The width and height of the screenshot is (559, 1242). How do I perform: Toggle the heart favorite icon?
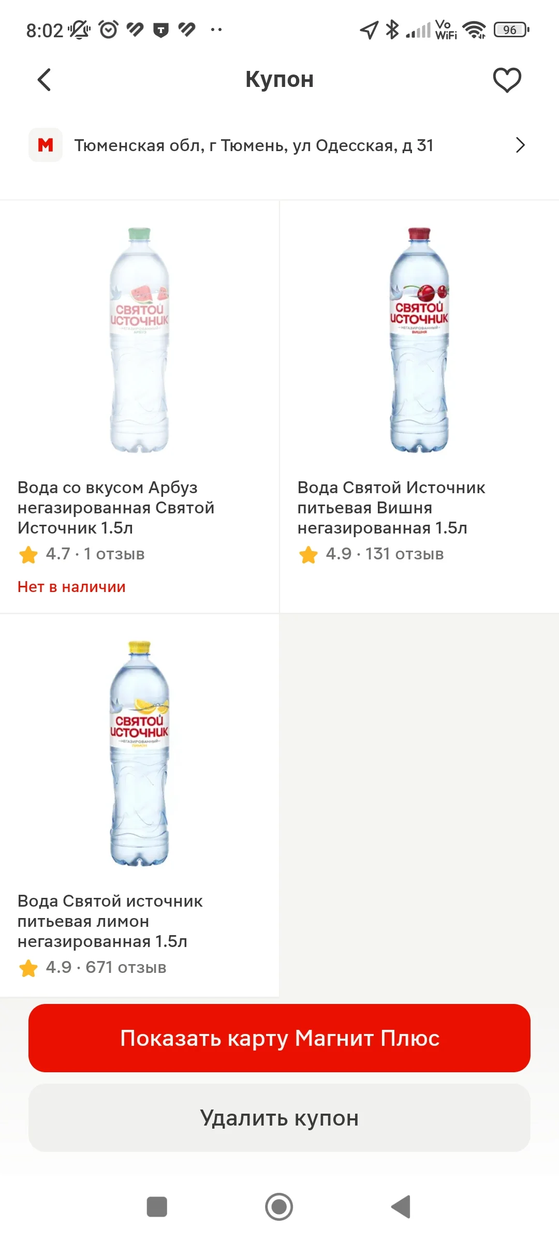coord(507,80)
